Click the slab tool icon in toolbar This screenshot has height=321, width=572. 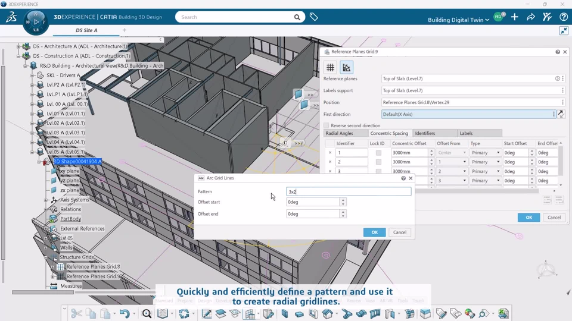click(x=299, y=314)
